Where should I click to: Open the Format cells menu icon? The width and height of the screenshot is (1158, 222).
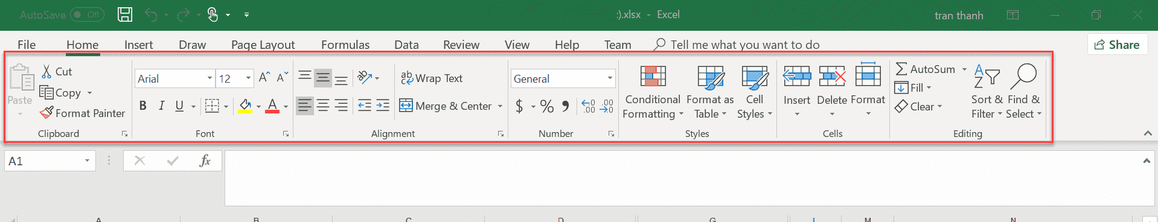pyautogui.click(x=868, y=75)
